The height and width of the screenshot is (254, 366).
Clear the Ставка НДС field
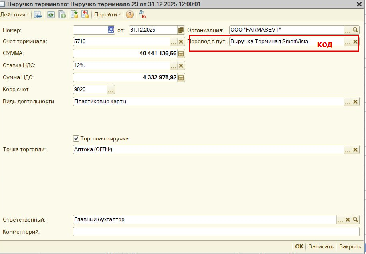pos(181,66)
